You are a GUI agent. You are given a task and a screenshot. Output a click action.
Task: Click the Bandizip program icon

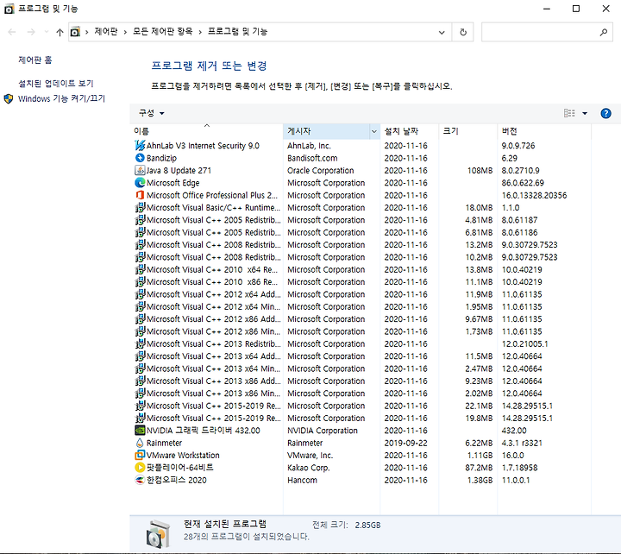tap(140, 158)
